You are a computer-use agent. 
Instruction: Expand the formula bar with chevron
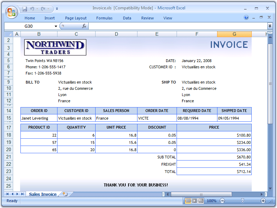270,26
